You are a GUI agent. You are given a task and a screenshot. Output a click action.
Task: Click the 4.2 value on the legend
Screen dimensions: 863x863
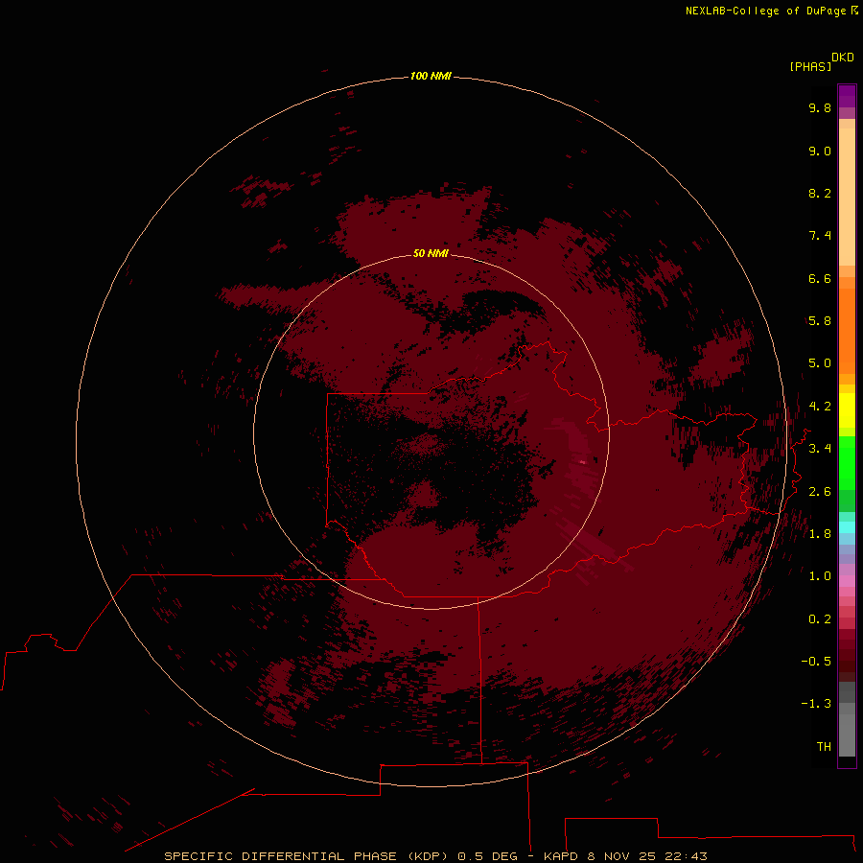click(820, 407)
